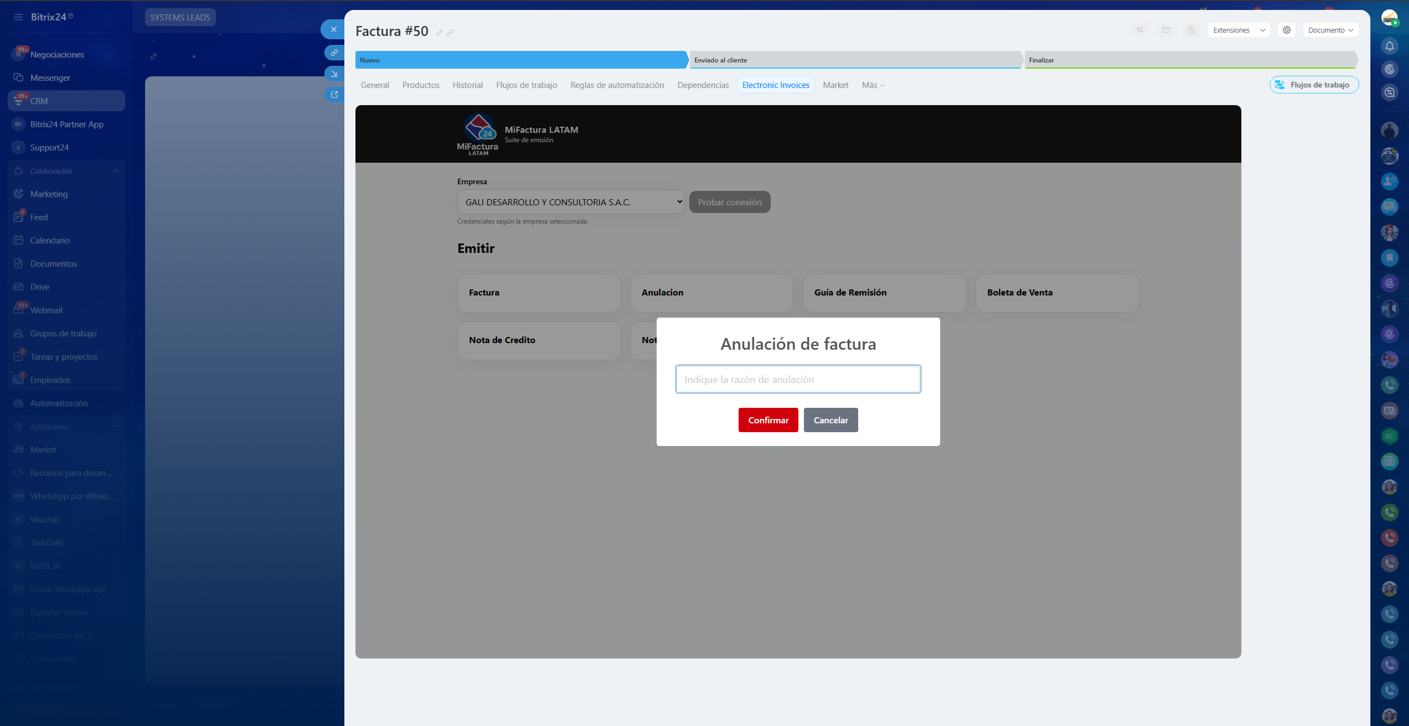Click the notifications bell icon

click(x=1389, y=46)
